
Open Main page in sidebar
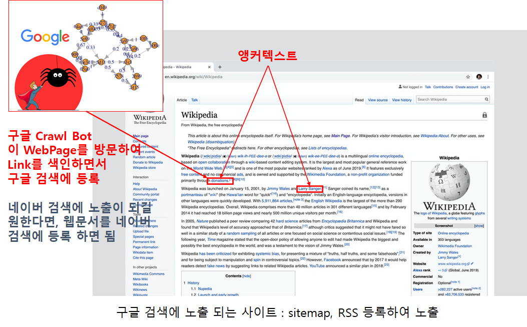click(x=141, y=136)
